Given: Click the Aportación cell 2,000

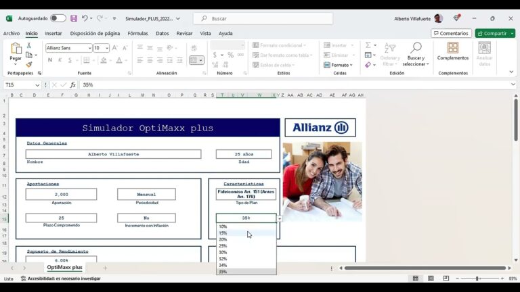Looking at the screenshot, I should (62, 195).
